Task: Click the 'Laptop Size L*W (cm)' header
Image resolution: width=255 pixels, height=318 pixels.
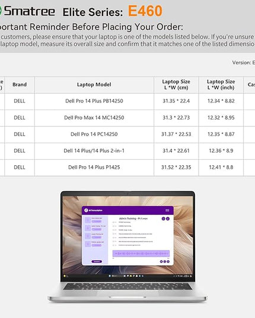Action: [176, 85]
